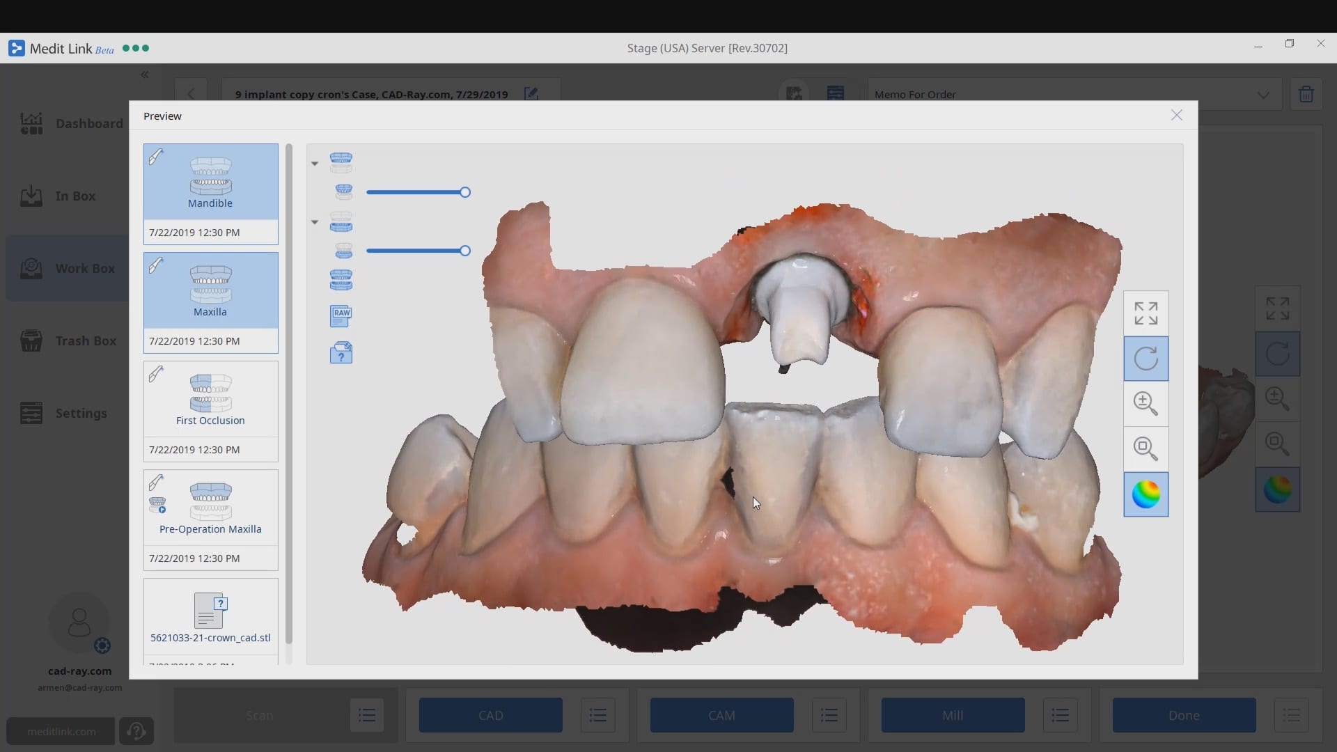Open the list menu next to CAD
Viewport: 1337px width, 752px height.
pos(598,715)
